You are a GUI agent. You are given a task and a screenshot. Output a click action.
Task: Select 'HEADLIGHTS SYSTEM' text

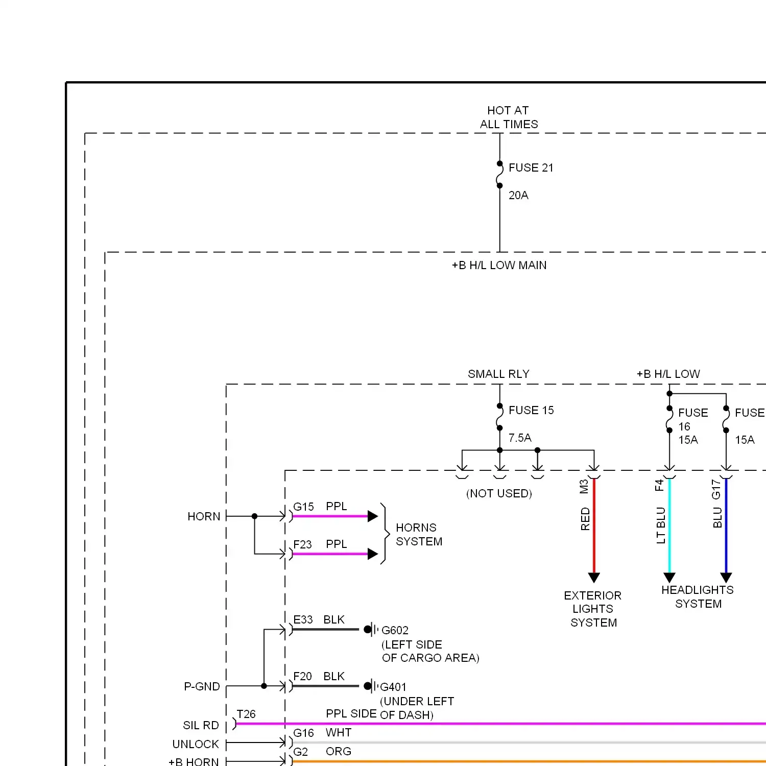698,596
